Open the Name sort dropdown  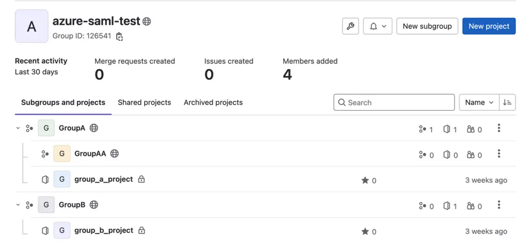(479, 102)
